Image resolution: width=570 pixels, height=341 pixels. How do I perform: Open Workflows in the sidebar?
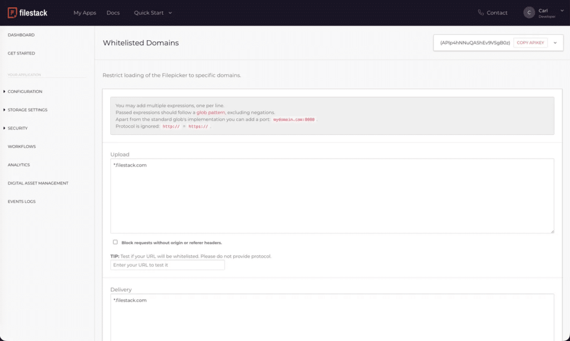22,147
